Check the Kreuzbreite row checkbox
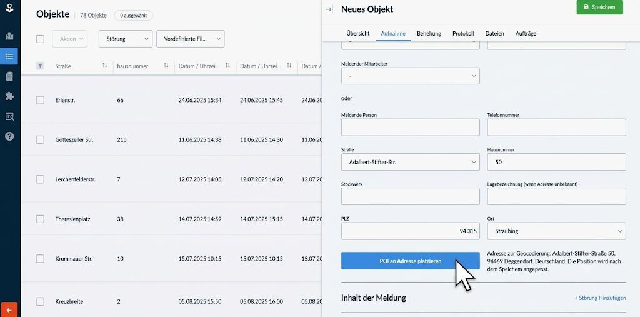Image resolution: width=640 pixels, height=317 pixels. (x=40, y=301)
